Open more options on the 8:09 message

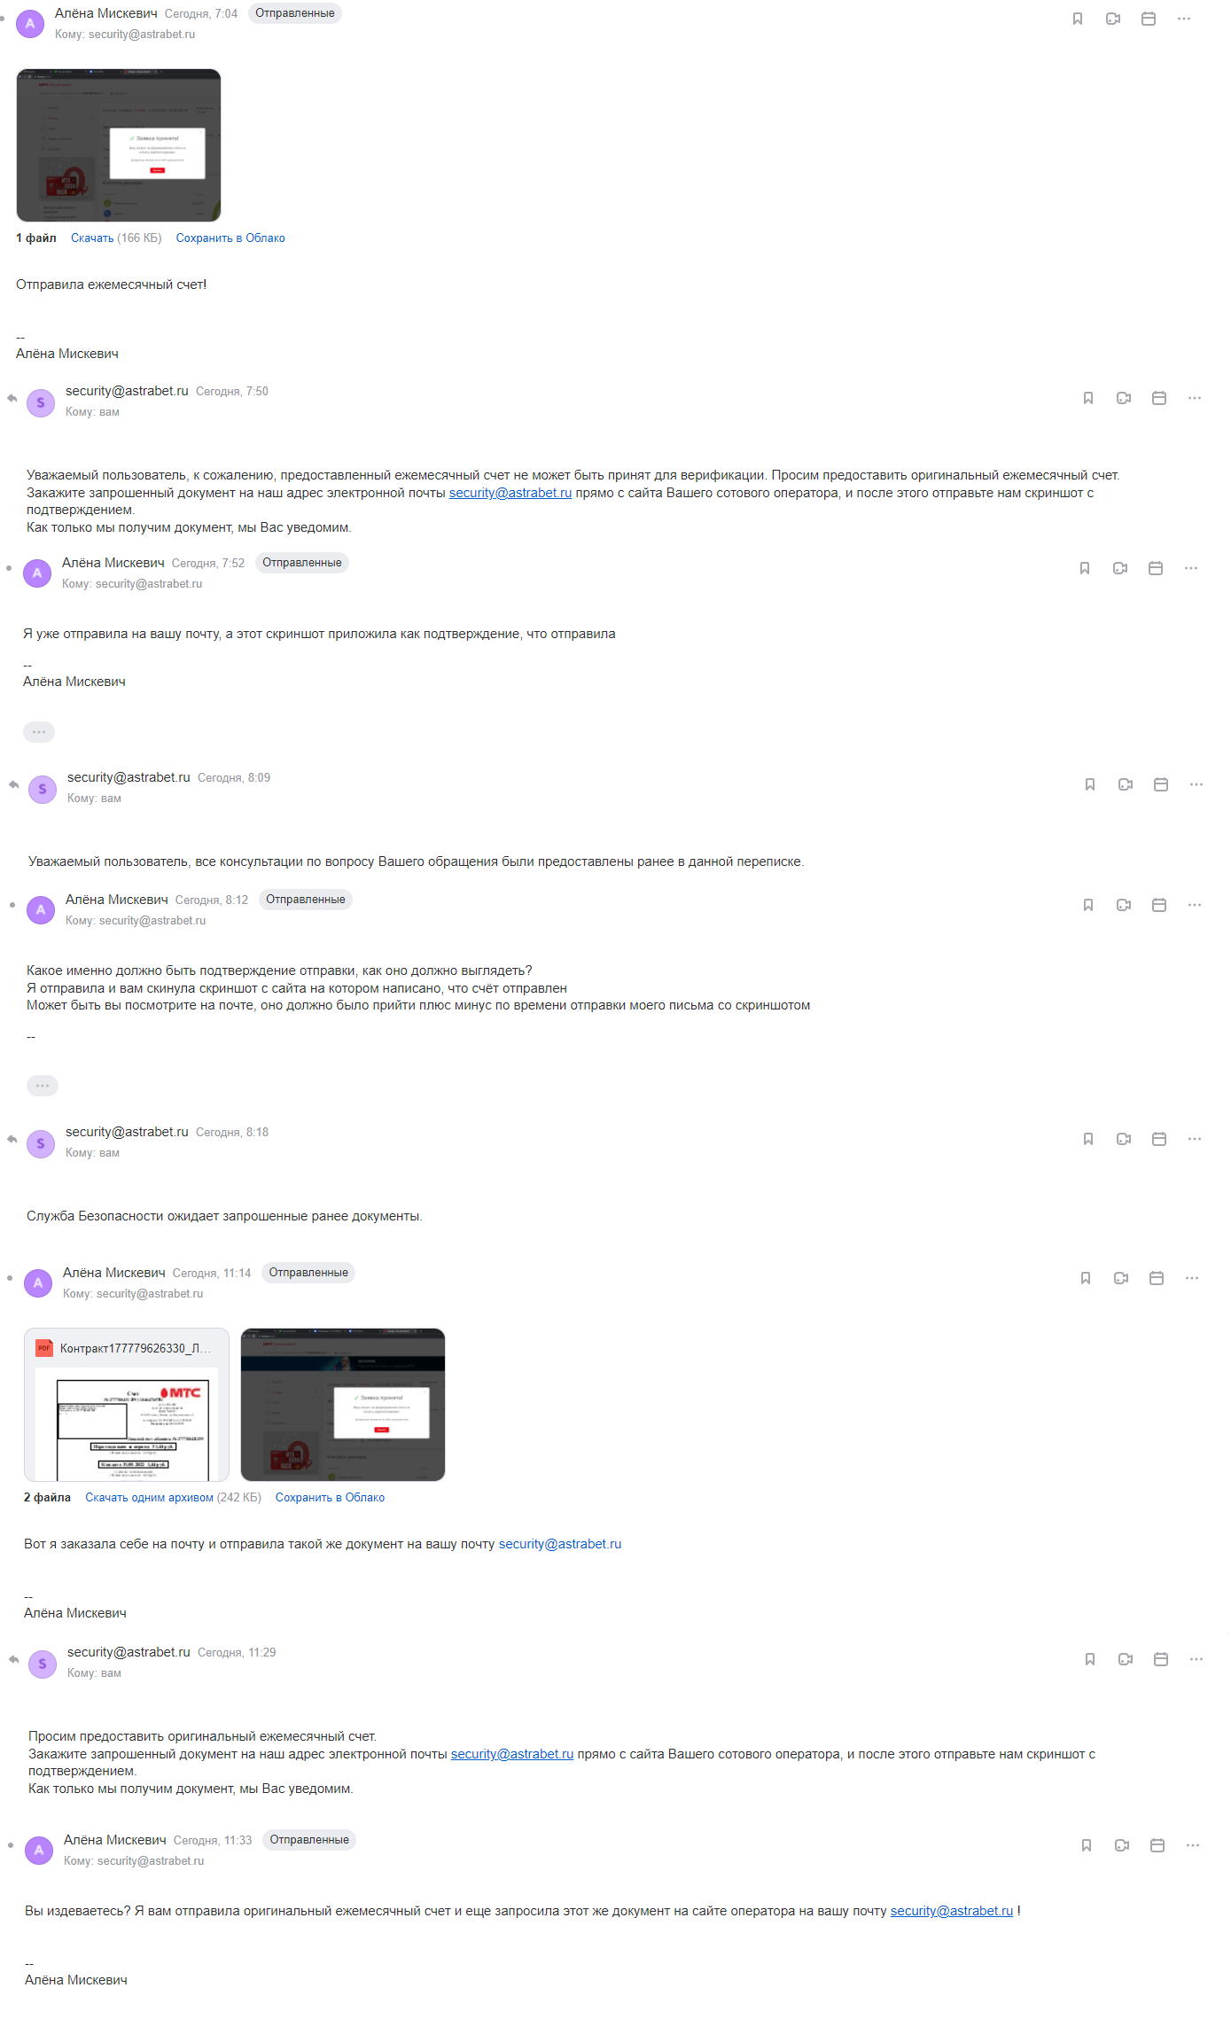(x=1196, y=784)
